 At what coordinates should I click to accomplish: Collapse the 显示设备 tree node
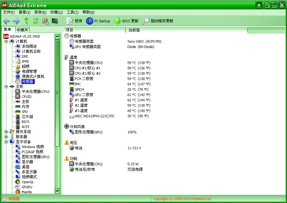tap(6, 142)
